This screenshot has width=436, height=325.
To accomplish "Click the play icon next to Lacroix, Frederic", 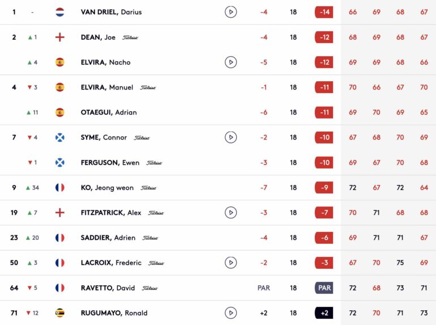I will [x=230, y=263].
